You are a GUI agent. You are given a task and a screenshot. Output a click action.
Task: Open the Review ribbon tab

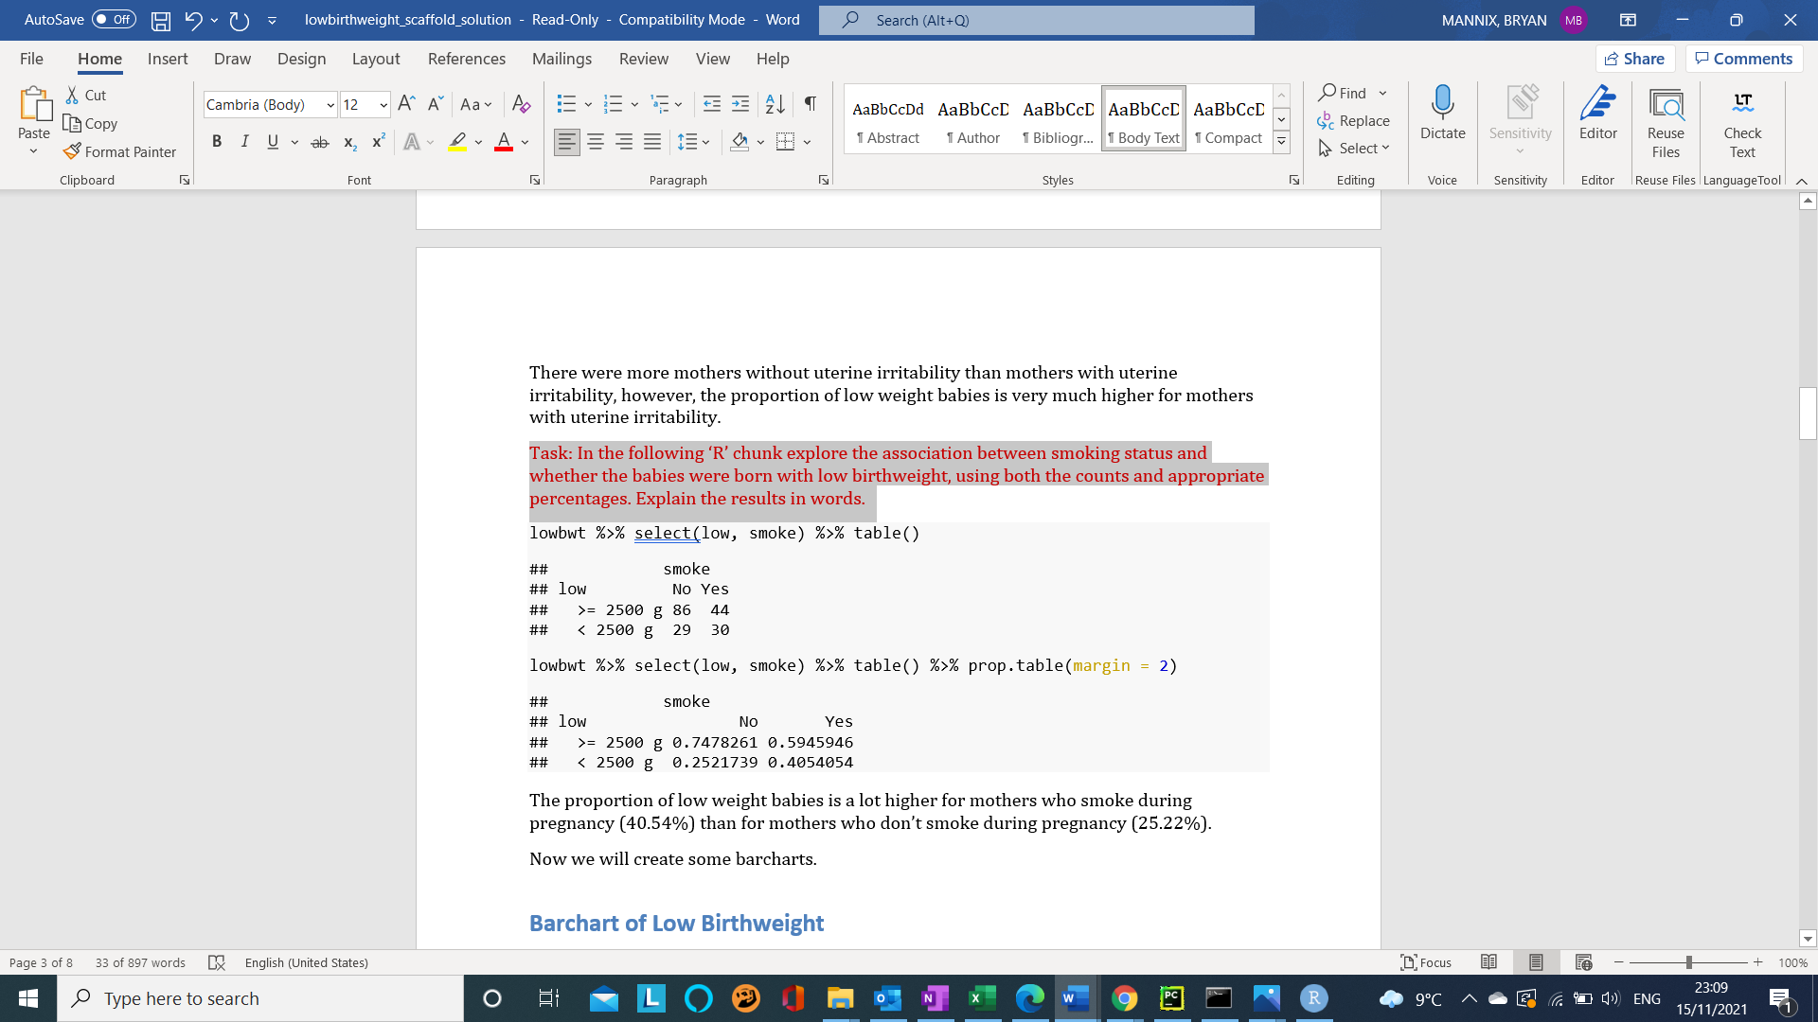click(x=643, y=59)
